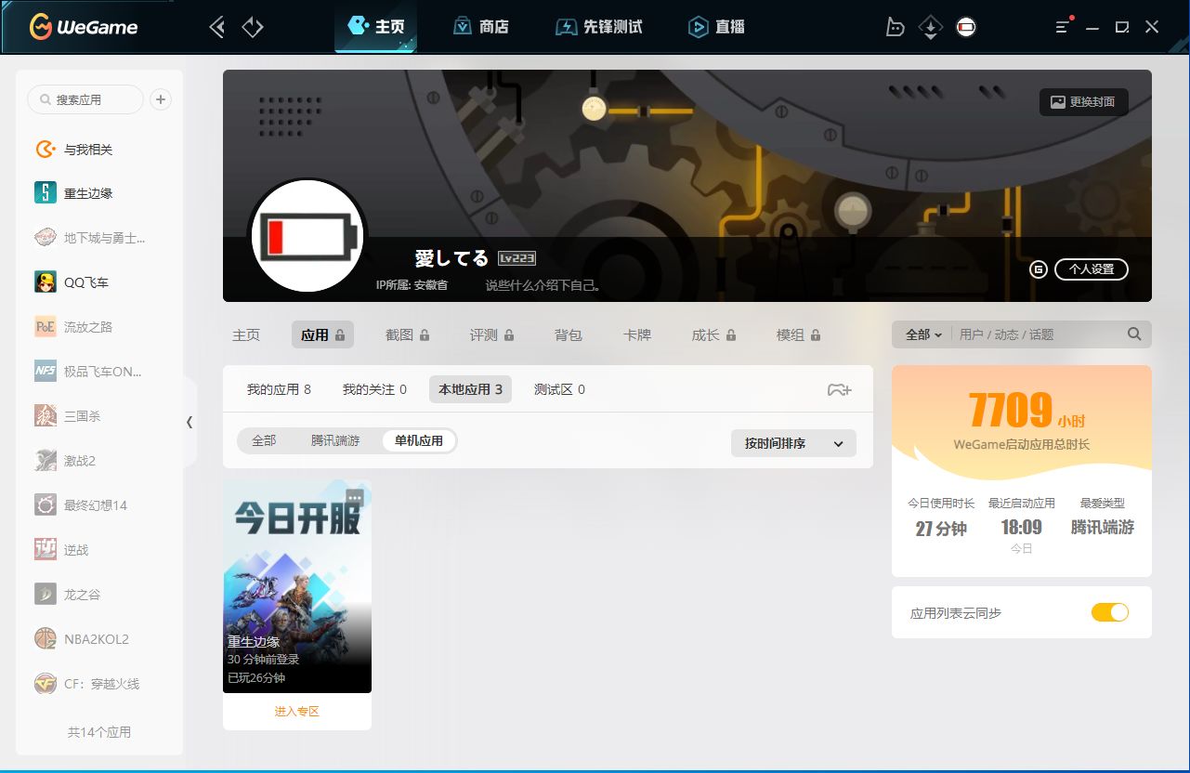Switch to the profile 主页 tab

(246, 334)
